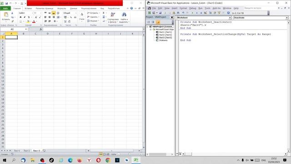Open the Deactivate procedure dropdown
291x164 pixels.
point(287,18)
